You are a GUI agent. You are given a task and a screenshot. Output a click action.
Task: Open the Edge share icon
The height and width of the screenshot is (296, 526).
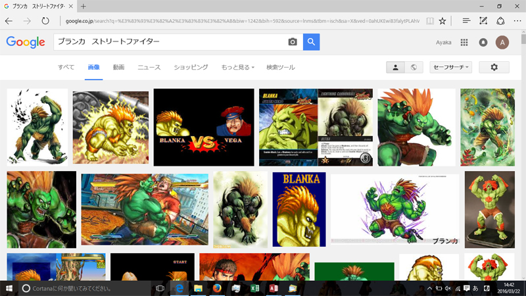coord(500,21)
